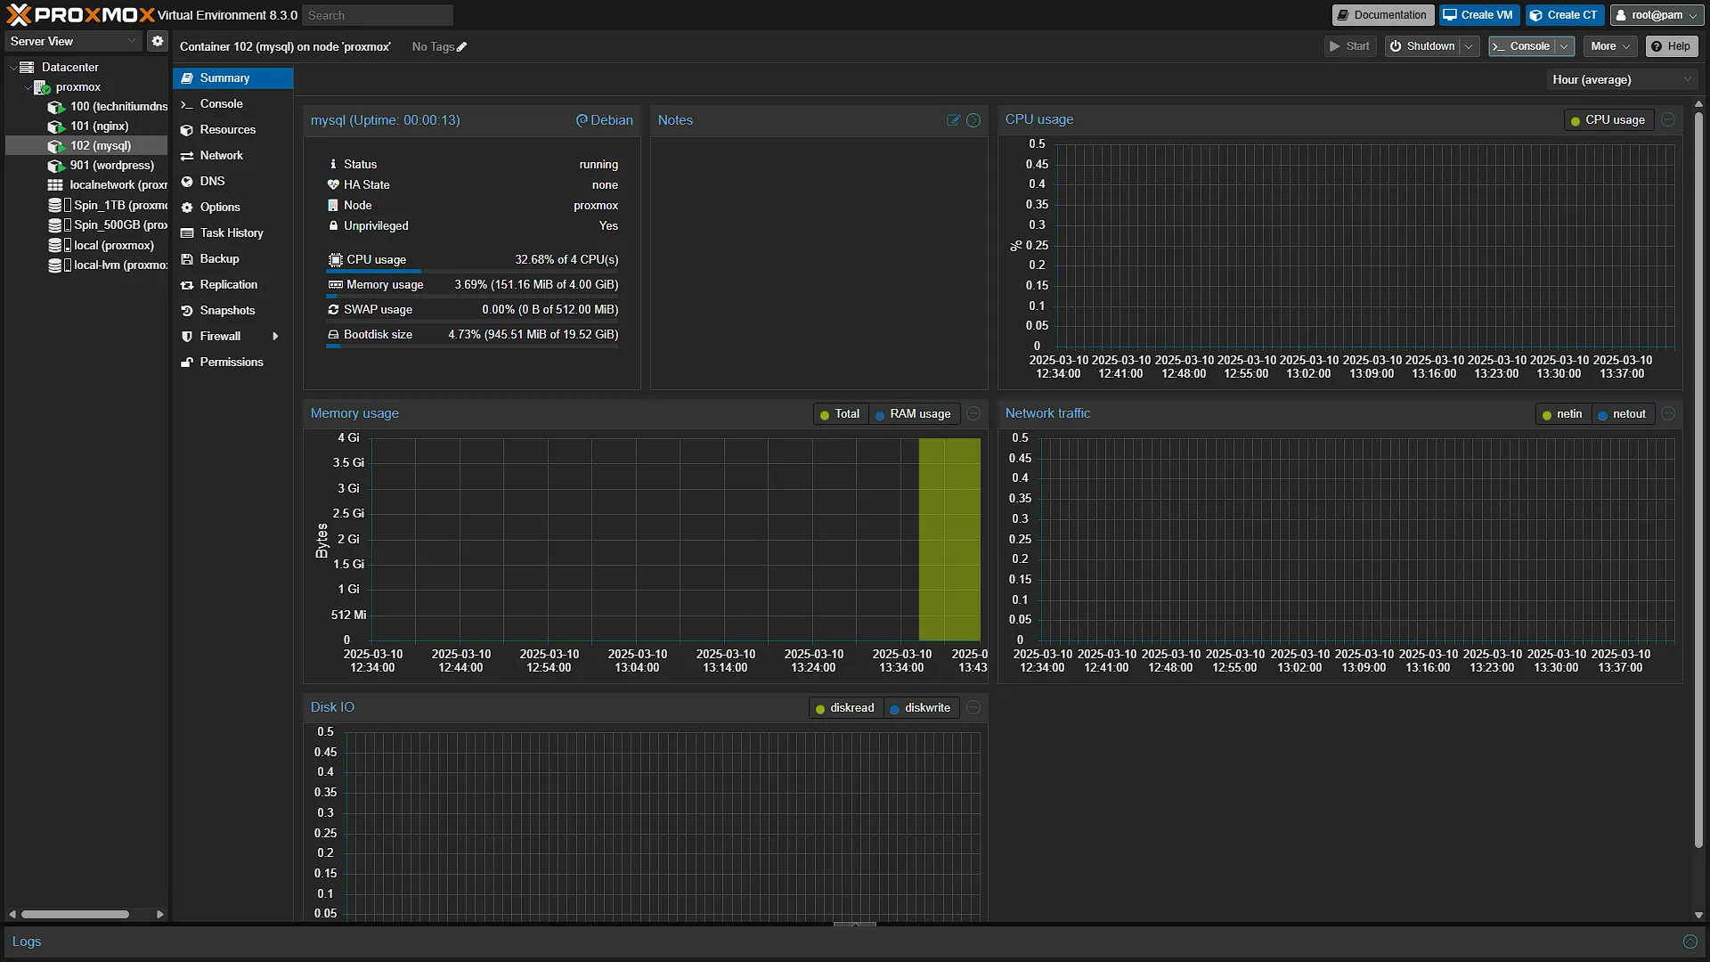Select container 100 (technitiumdns)

108,107
